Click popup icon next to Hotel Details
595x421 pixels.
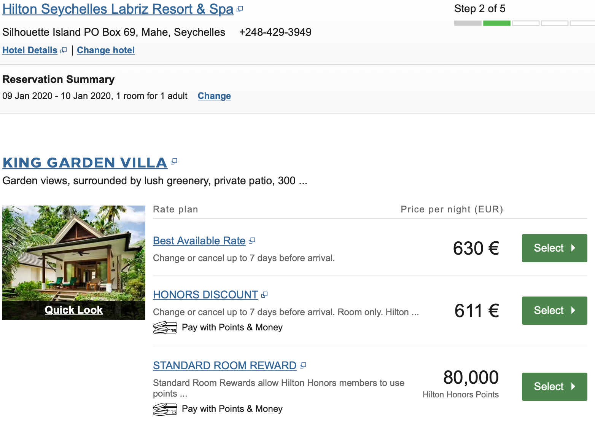[64, 50]
